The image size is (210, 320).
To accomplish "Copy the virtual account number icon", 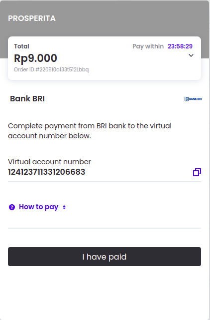I will click(197, 172).
